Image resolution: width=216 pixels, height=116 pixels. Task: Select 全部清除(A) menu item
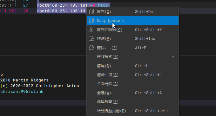(x=132, y=84)
